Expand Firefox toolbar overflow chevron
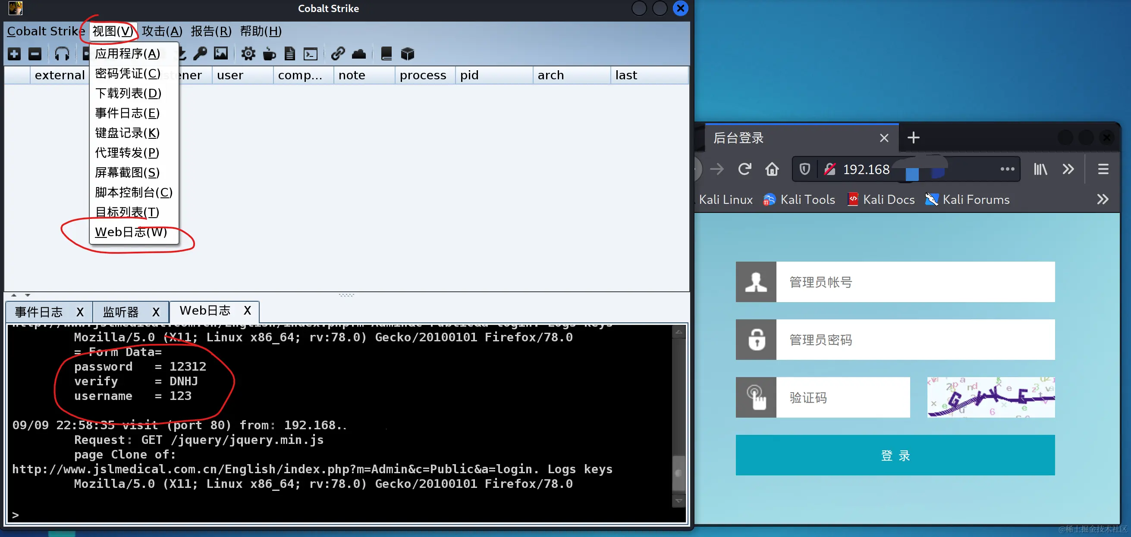Screen dimensions: 1131x537 click(1068, 169)
